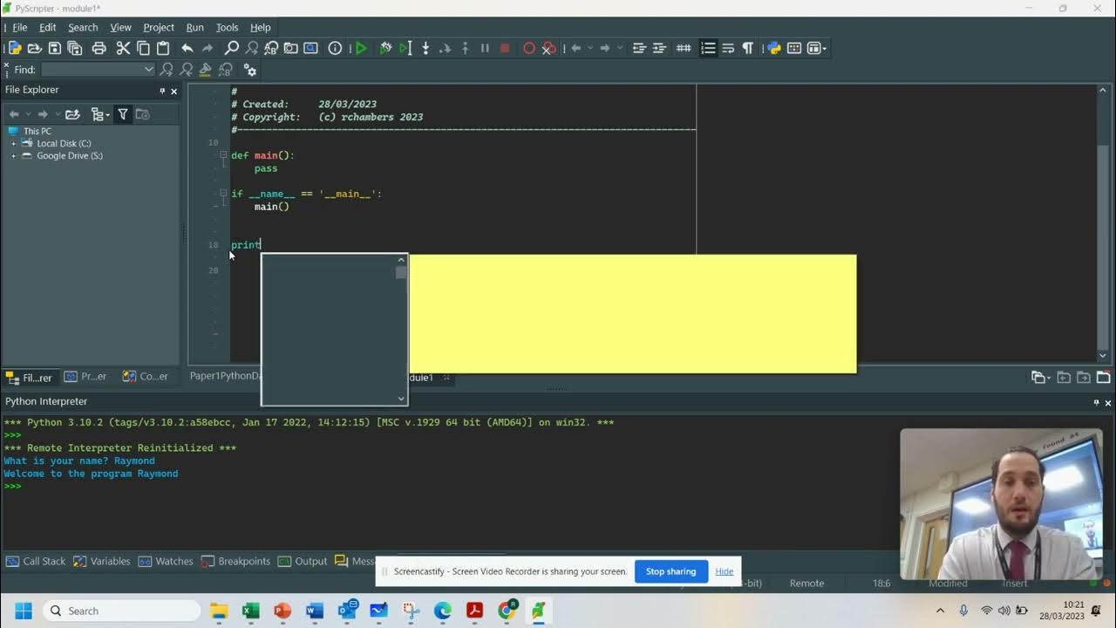Click the Hide link in sharing bar
1116x628 pixels.
pos(725,571)
